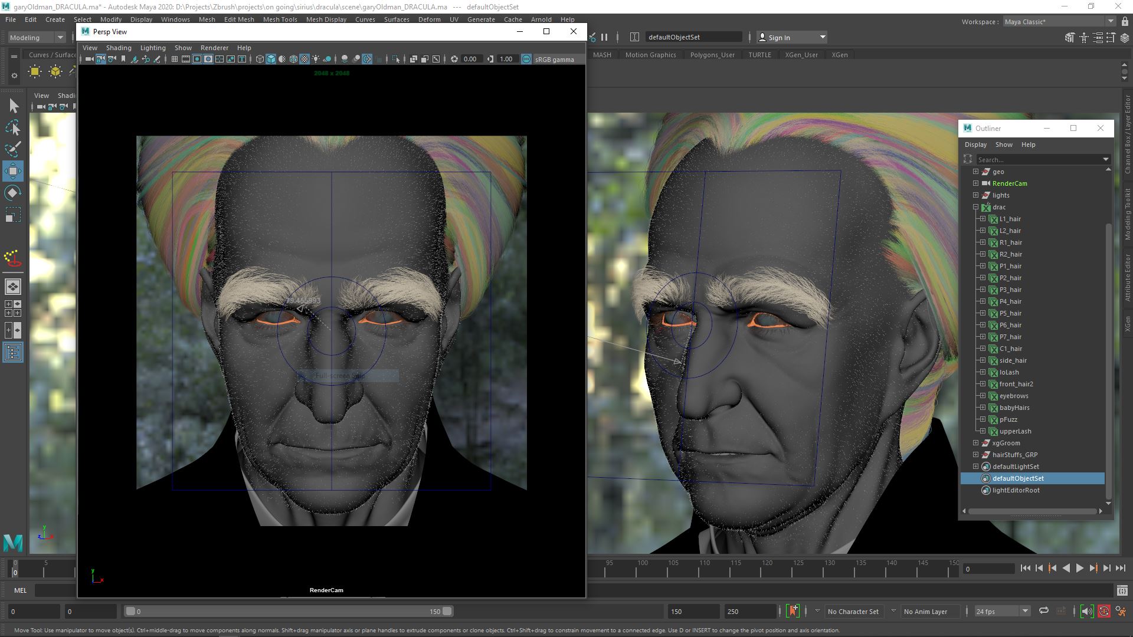Image resolution: width=1133 pixels, height=637 pixels.
Task: Select eyebrows description in Outliner
Action: [1014, 396]
